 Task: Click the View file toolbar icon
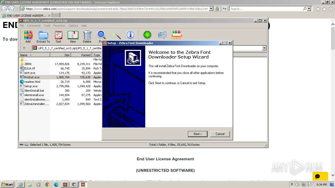(73, 37)
